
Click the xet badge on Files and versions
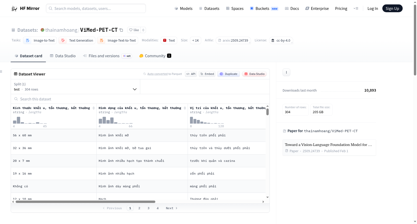(127, 56)
